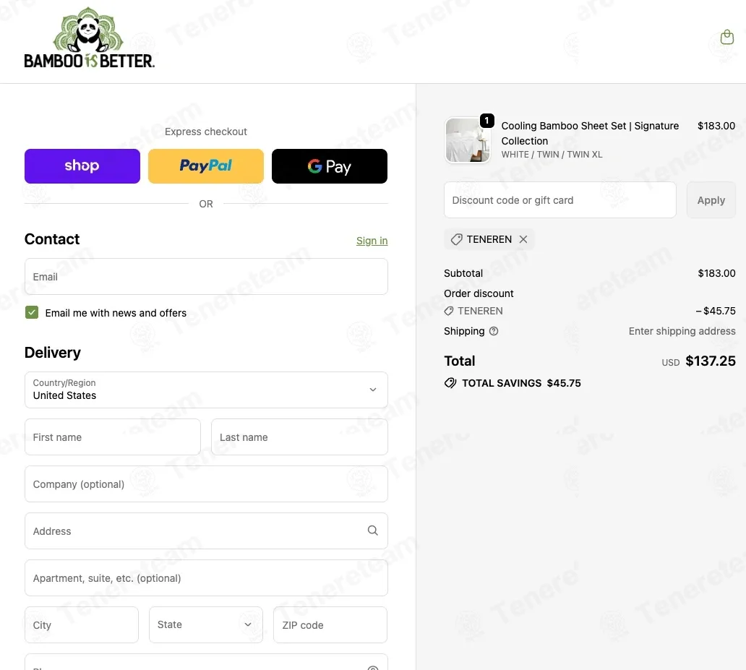This screenshot has width=746, height=670.
Task: Click the Discount code or gift card field
Action: click(559, 200)
